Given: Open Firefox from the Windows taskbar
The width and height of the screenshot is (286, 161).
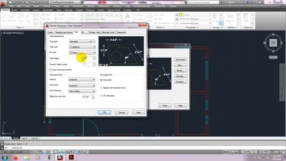Looking at the screenshot, I should click(16, 157).
